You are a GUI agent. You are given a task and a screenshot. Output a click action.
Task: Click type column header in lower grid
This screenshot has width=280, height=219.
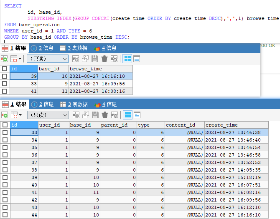click(151, 125)
